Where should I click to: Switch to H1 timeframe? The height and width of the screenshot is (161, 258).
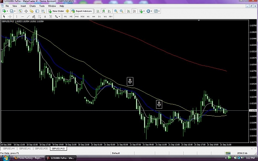(x=88, y=16)
